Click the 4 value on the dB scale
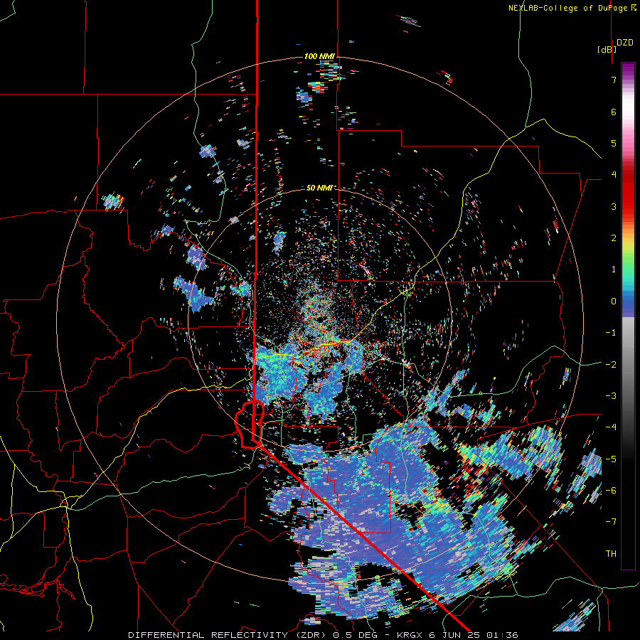The image size is (640, 640). [x=614, y=175]
